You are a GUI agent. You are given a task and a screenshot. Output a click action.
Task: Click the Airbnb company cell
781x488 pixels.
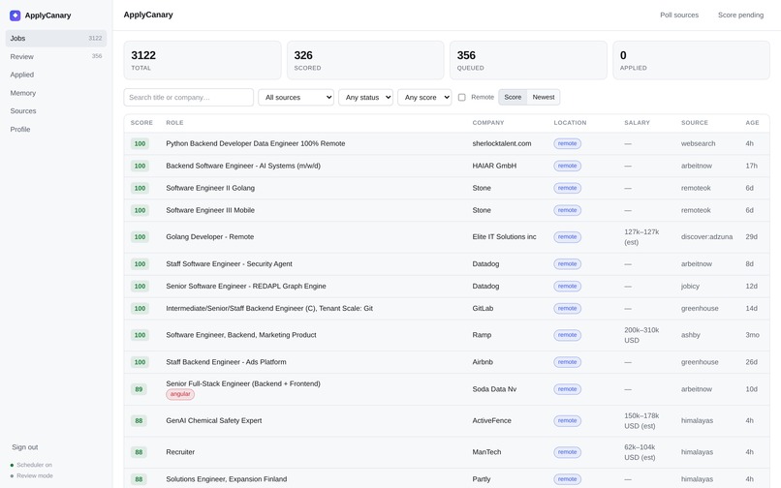(483, 362)
